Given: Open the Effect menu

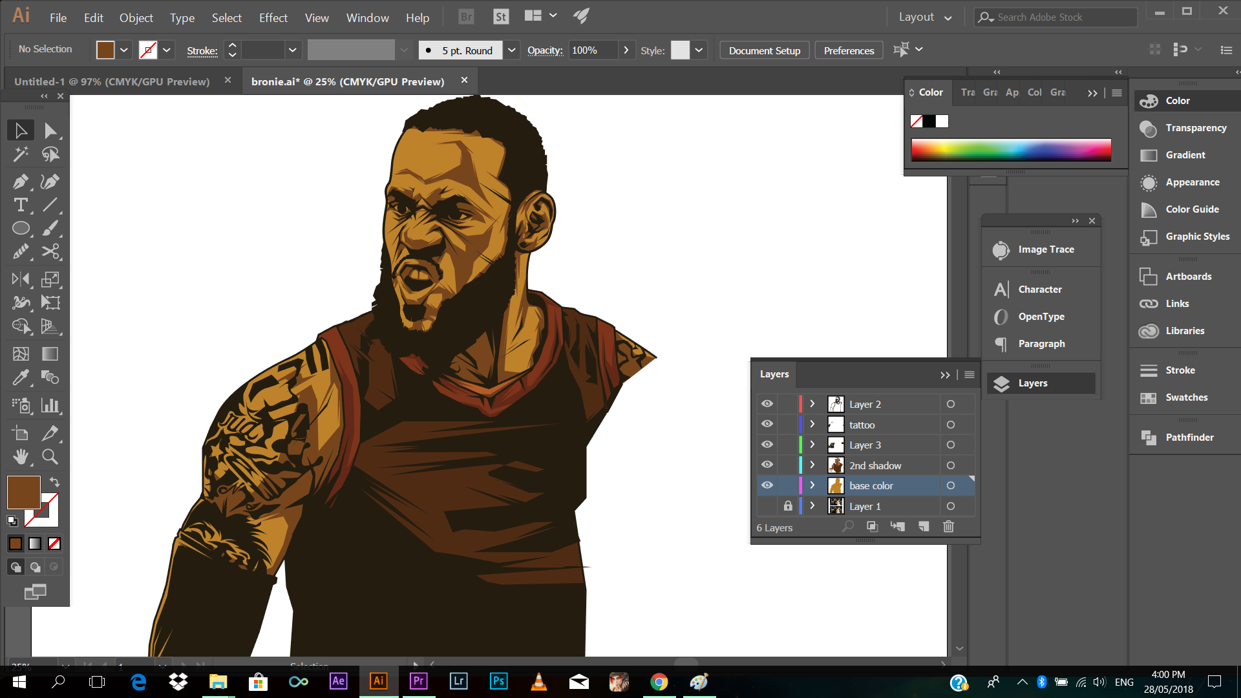Looking at the screenshot, I should [273, 18].
